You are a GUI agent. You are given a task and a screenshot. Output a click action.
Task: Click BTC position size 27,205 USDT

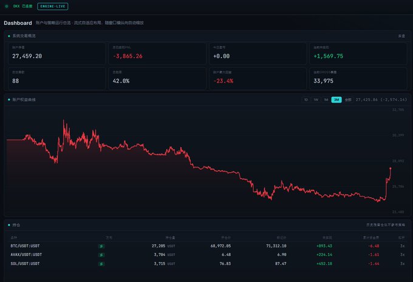(163, 246)
